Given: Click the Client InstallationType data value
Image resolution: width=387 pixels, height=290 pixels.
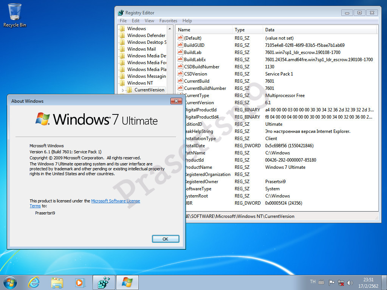Looking at the screenshot, I should click(x=271, y=139).
